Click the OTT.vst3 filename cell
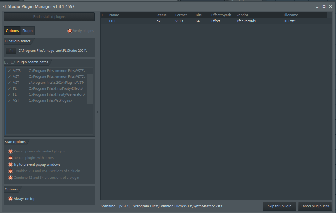Image resolution: width=336 pixels, height=213 pixels. coord(290,21)
